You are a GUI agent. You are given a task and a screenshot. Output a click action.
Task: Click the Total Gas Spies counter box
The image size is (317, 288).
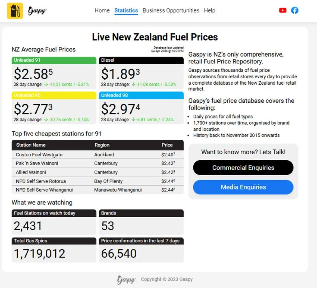pyautogui.click(x=54, y=250)
